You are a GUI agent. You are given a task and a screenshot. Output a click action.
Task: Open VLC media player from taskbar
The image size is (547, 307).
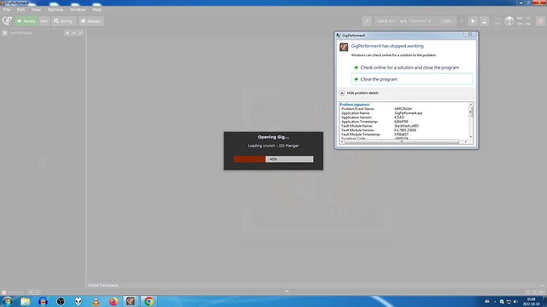point(96,301)
